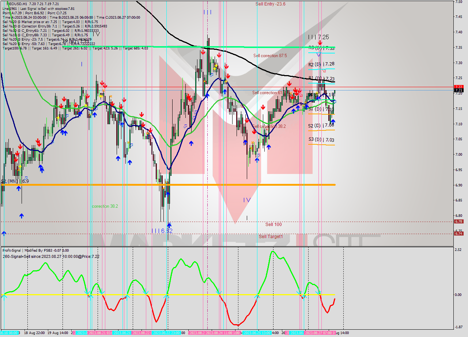This screenshot has height=337, width=468.
Task: Click the 7.00 price axis value
Action: (458, 155)
